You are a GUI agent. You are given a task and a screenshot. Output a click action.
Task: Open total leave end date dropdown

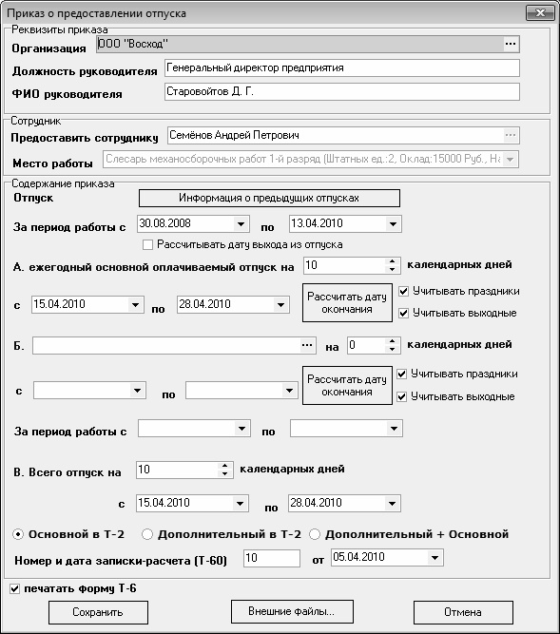point(392,504)
